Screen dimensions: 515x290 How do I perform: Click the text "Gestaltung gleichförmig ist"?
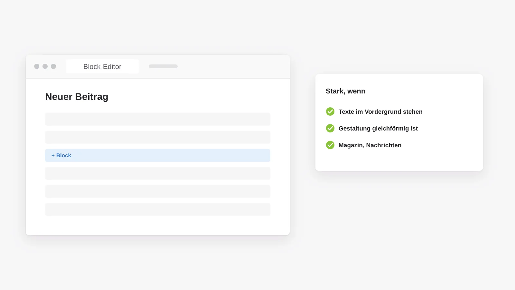tap(378, 129)
